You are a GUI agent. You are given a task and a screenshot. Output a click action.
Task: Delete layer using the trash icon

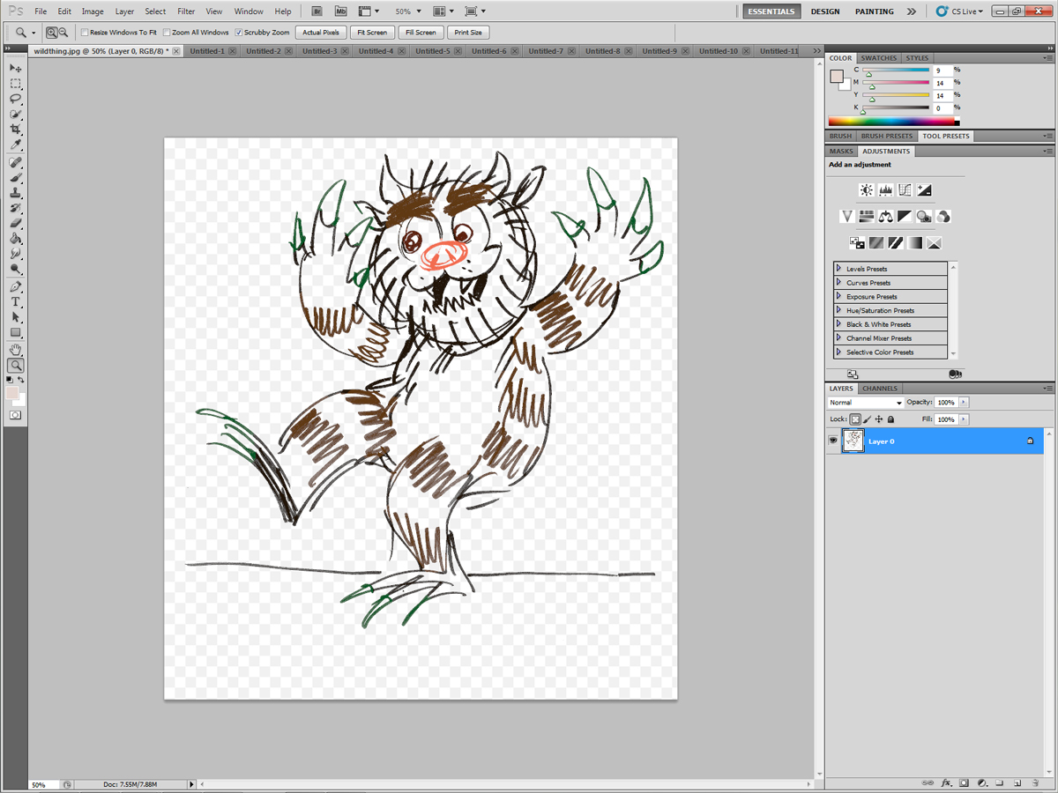click(1034, 782)
